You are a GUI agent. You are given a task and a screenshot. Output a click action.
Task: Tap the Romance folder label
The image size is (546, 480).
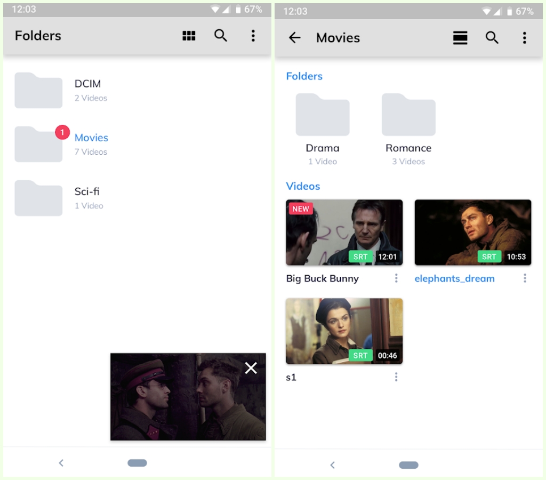coord(408,148)
